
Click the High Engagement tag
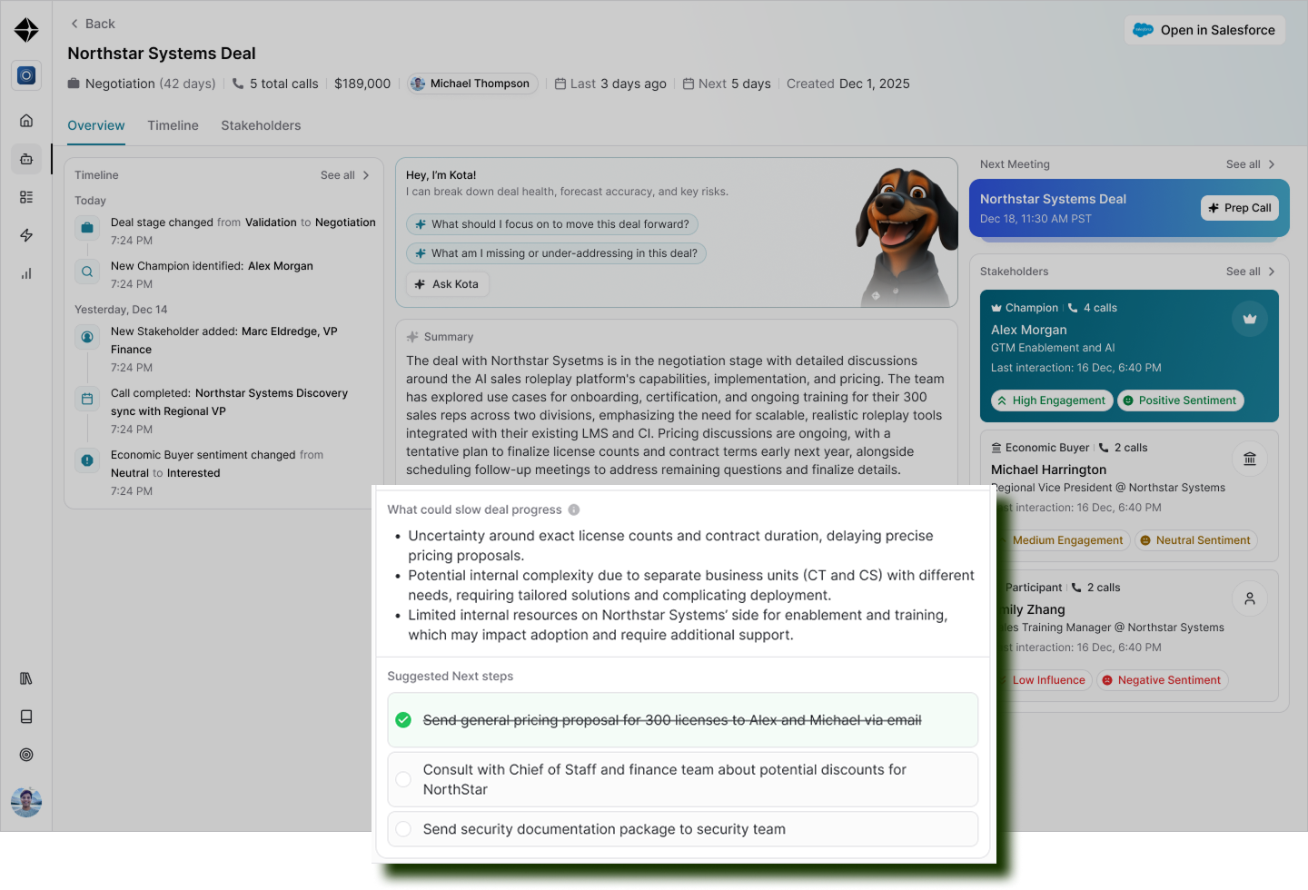click(1052, 400)
